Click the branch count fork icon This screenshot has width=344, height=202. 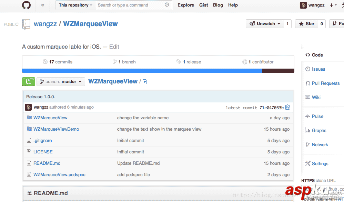115,62
